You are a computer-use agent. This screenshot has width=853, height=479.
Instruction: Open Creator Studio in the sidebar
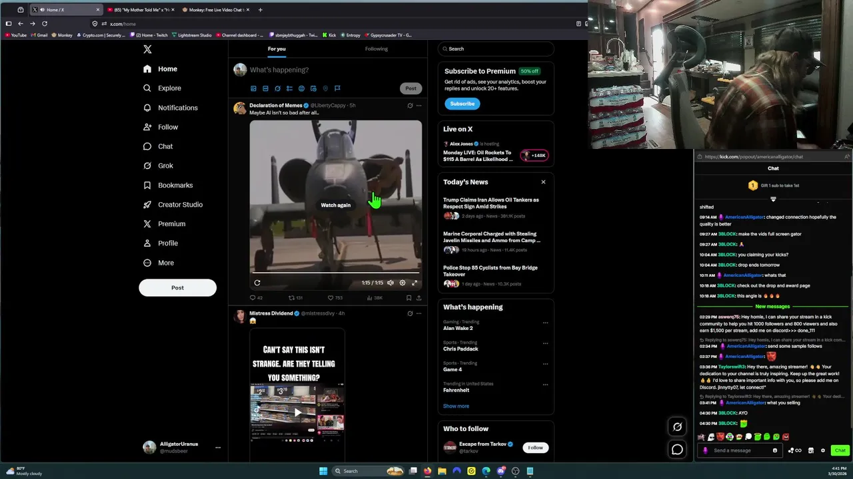pos(173,204)
